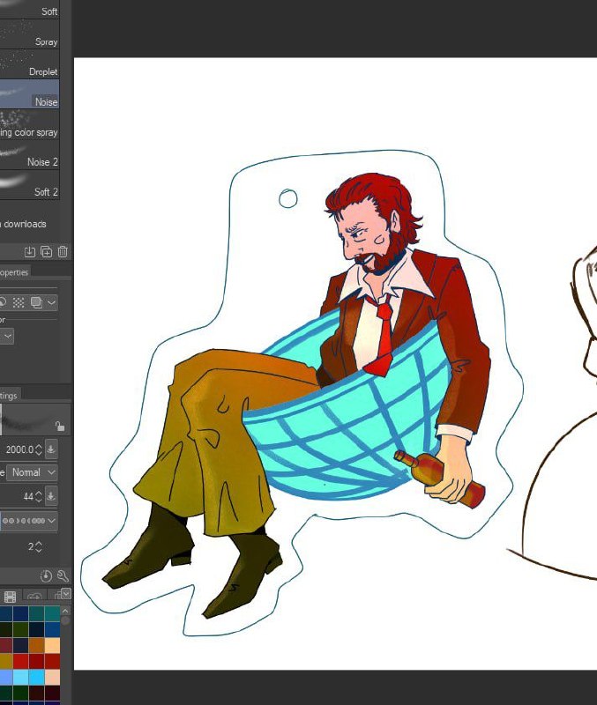
Task: Click the reset to initial settings icon
Action: point(46,576)
